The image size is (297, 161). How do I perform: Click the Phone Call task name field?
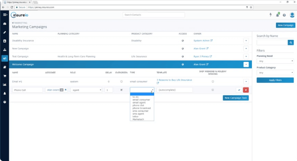(27, 90)
